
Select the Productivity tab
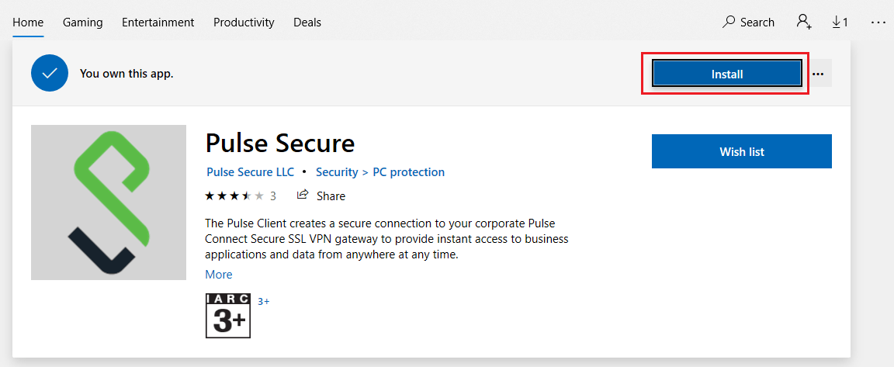(x=244, y=23)
